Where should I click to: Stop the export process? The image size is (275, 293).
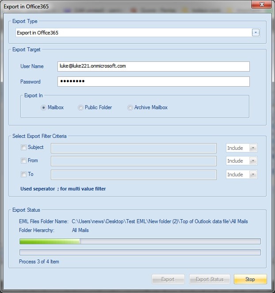pyautogui.click(x=250, y=279)
